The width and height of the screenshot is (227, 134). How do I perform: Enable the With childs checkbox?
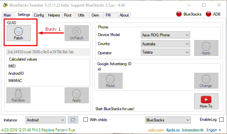85,120
